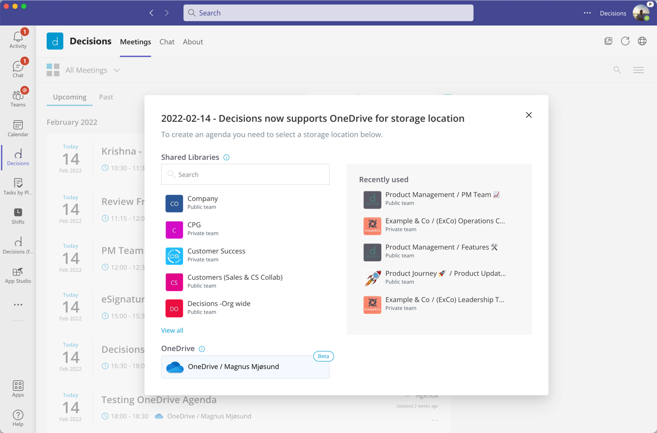Pop out the Decisions app

pos(608,41)
